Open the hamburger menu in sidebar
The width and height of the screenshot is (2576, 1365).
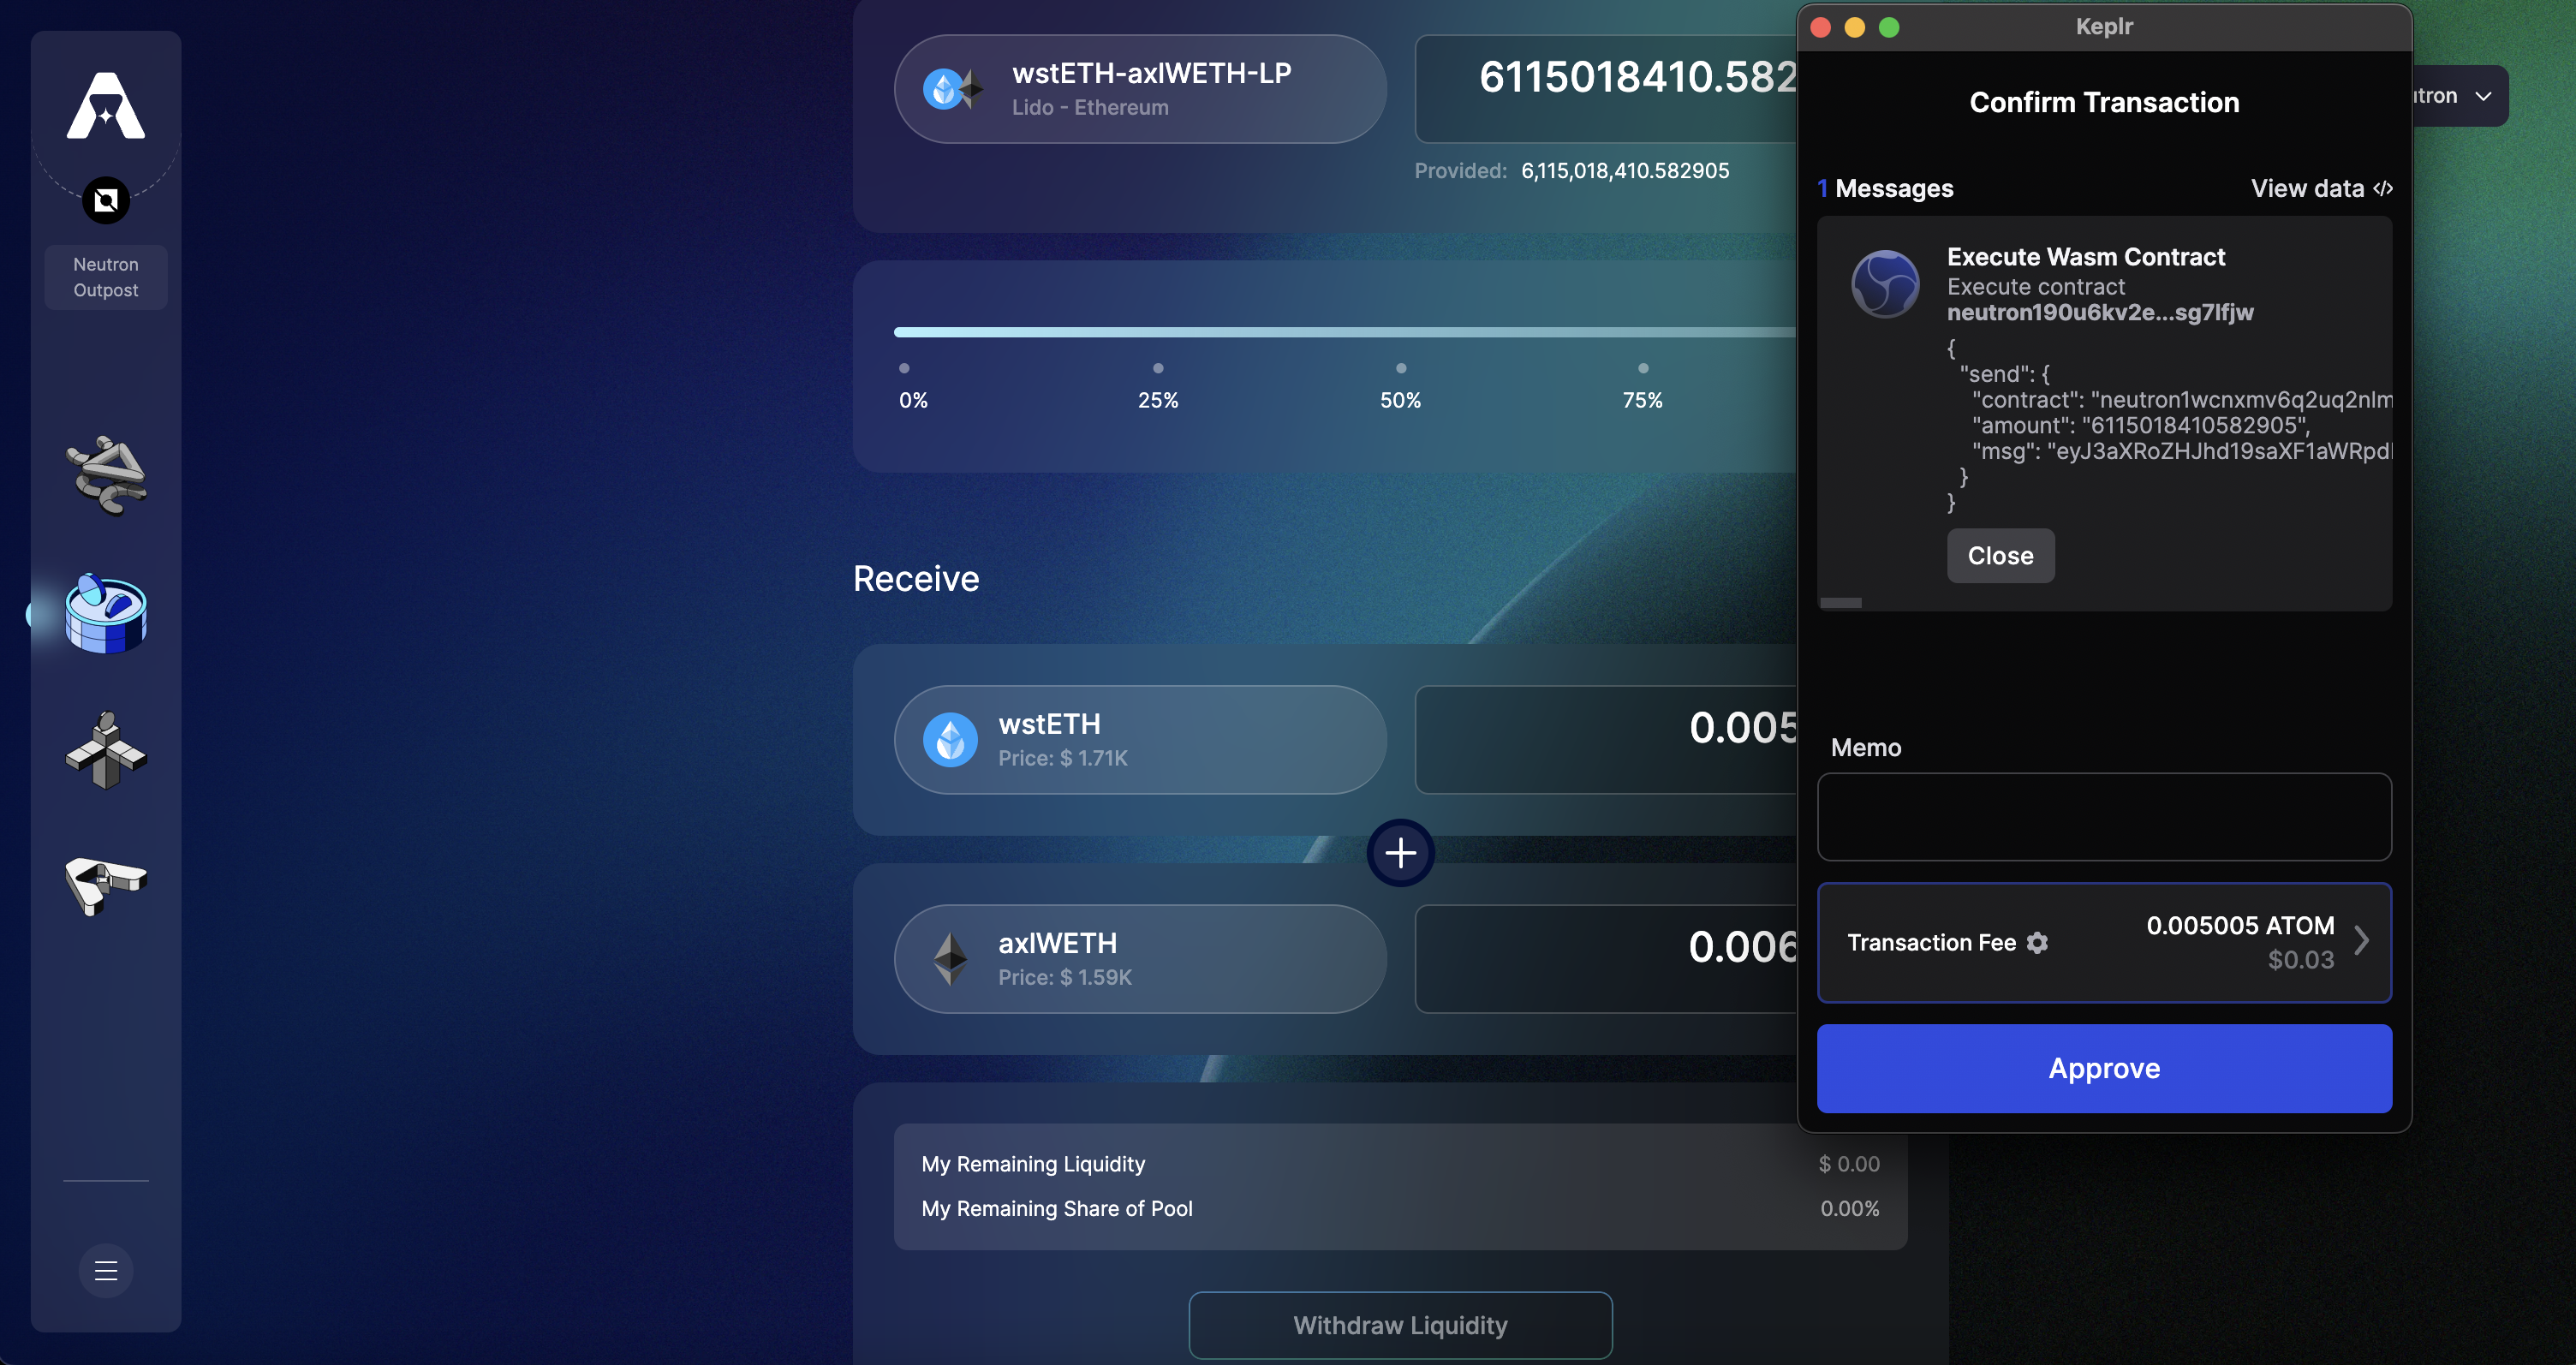click(106, 1270)
